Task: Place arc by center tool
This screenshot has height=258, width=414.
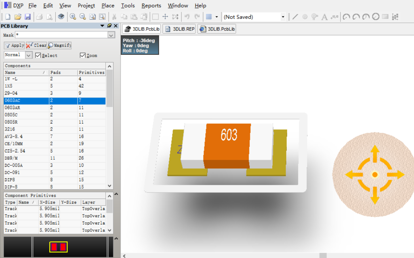Action: coord(346,17)
